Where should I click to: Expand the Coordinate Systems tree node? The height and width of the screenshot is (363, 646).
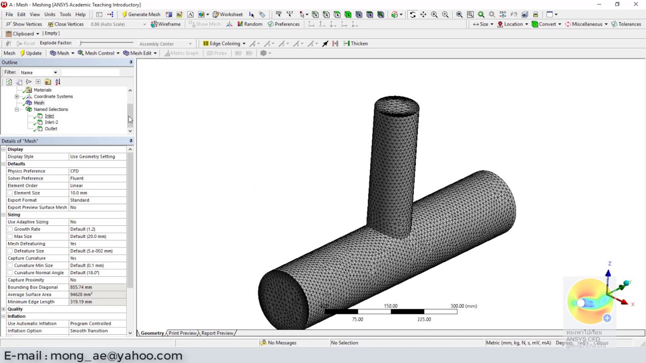[x=17, y=96]
